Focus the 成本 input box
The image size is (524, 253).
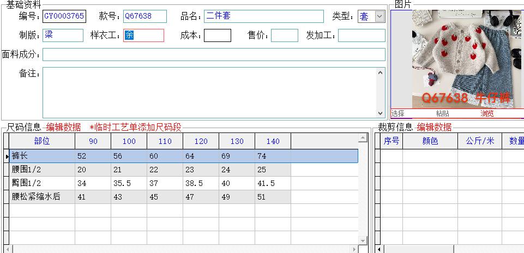218,35
